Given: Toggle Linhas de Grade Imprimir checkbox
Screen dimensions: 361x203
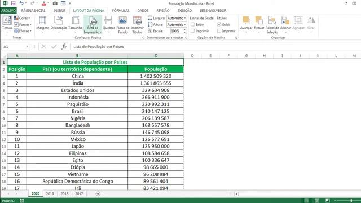Looking at the screenshot, I should click(x=193, y=31).
